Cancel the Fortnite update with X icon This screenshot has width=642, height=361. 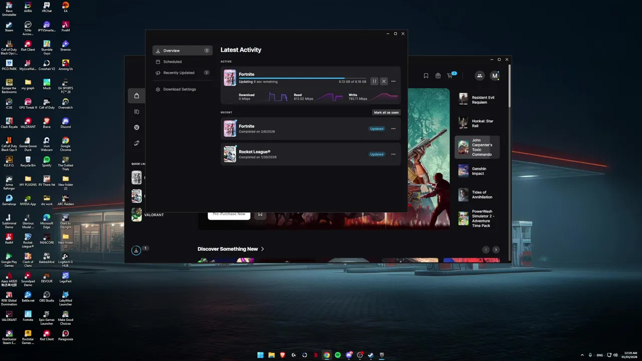384,81
